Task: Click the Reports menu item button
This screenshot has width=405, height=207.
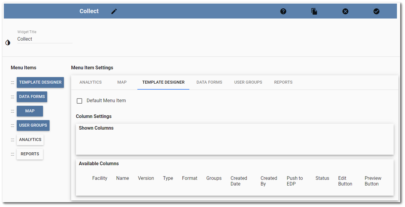Action: pyautogui.click(x=30, y=154)
